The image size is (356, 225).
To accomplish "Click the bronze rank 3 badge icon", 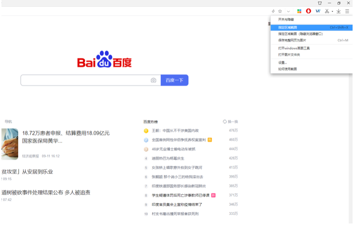I will coord(146,150).
